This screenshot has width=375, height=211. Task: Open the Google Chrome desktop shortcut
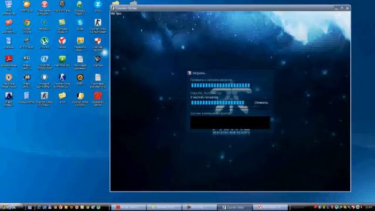pyautogui.click(x=27, y=26)
